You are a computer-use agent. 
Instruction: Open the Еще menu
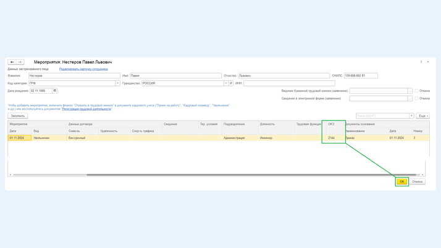(x=422, y=116)
